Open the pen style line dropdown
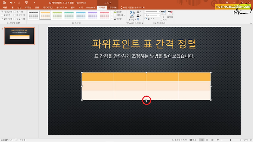This screenshot has width=253, height=142. coord(152,12)
